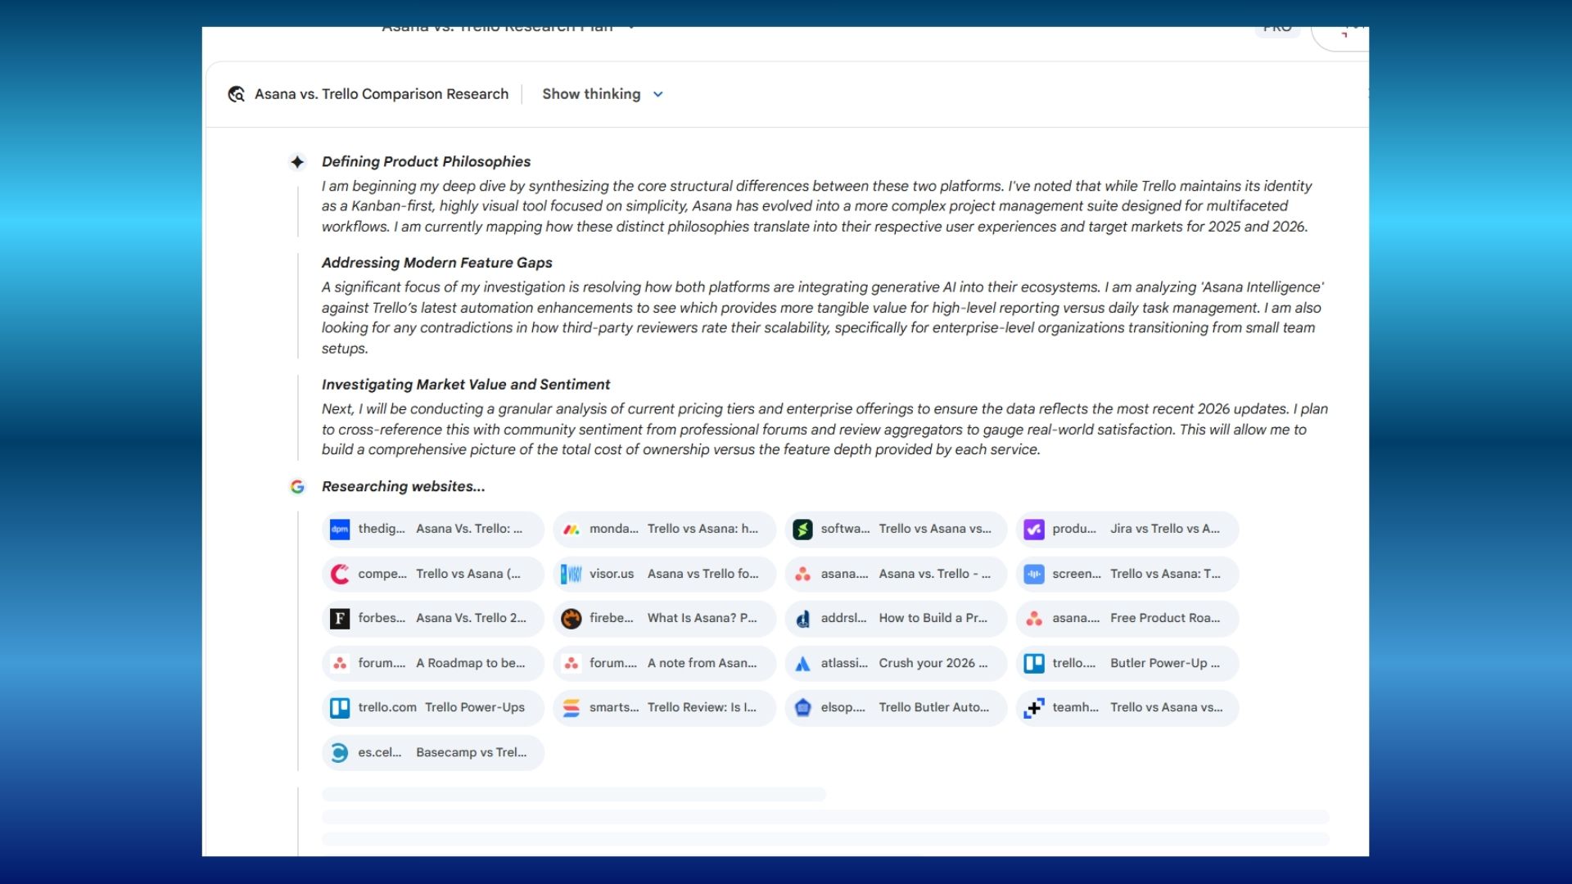This screenshot has width=1572, height=884.
Task: Open the Forbes Asana Vs. Trello article chip
Action: (x=432, y=618)
